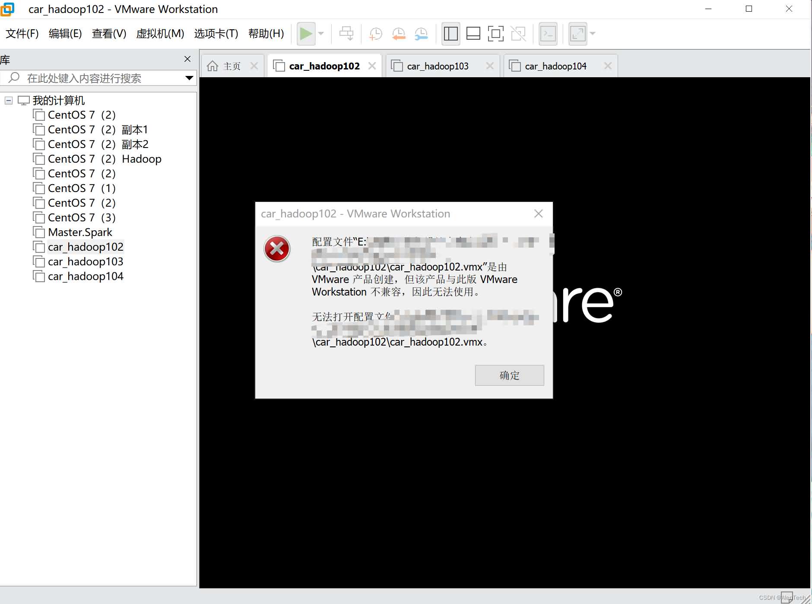The height and width of the screenshot is (604, 812).
Task: Take a snapshot of this virtual machine
Action: click(x=375, y=33)
